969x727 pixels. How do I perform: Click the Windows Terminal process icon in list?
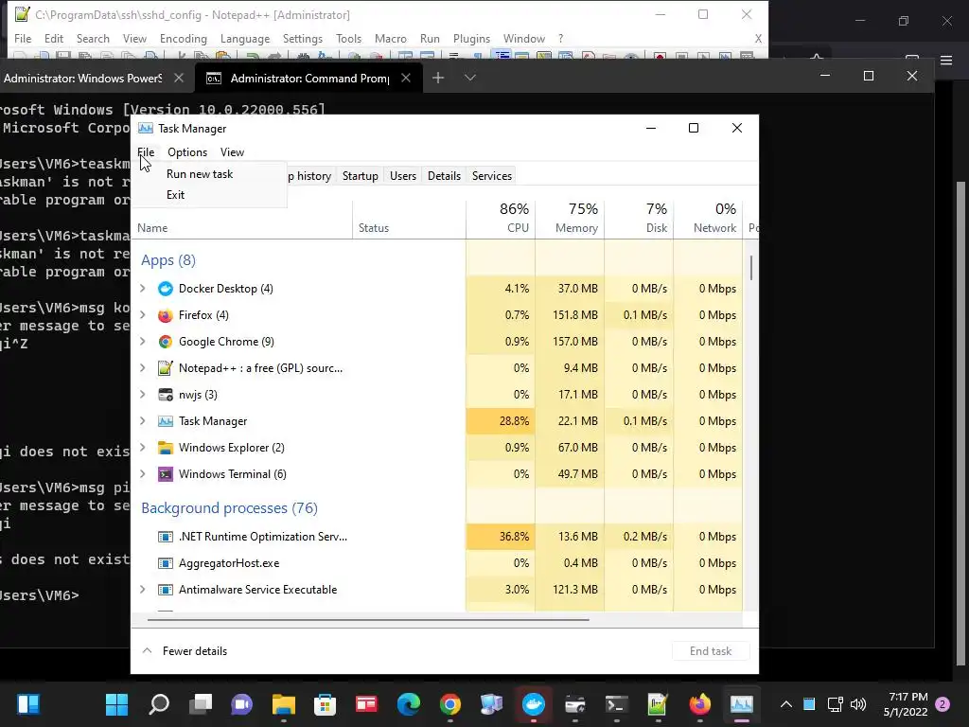(165, 474)
